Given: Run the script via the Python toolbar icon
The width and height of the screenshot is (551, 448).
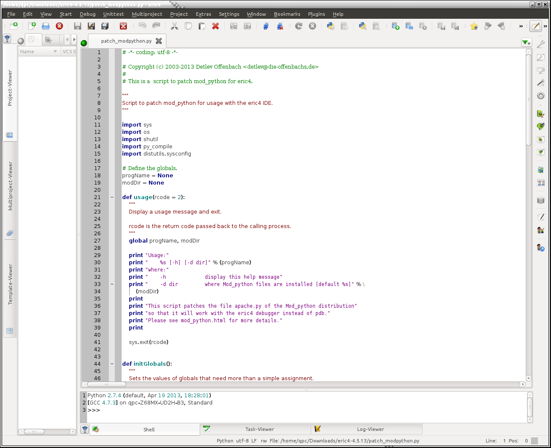Looking at the screenshot, I should (x=330, y=26).
